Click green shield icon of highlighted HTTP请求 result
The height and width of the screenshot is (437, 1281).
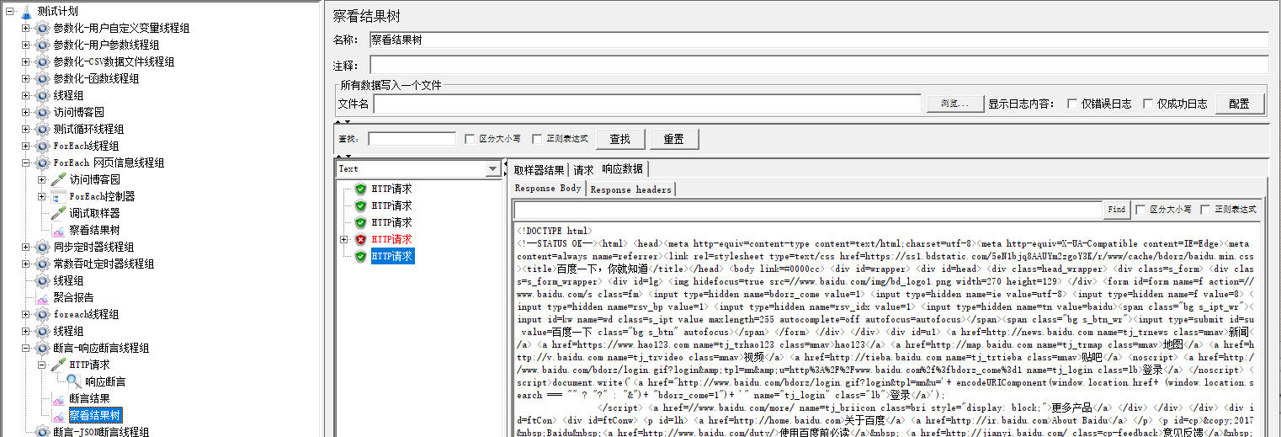pos(360,256)
